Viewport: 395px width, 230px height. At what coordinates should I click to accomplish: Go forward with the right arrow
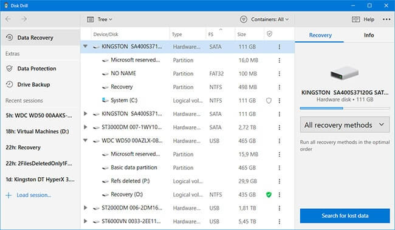24,19
